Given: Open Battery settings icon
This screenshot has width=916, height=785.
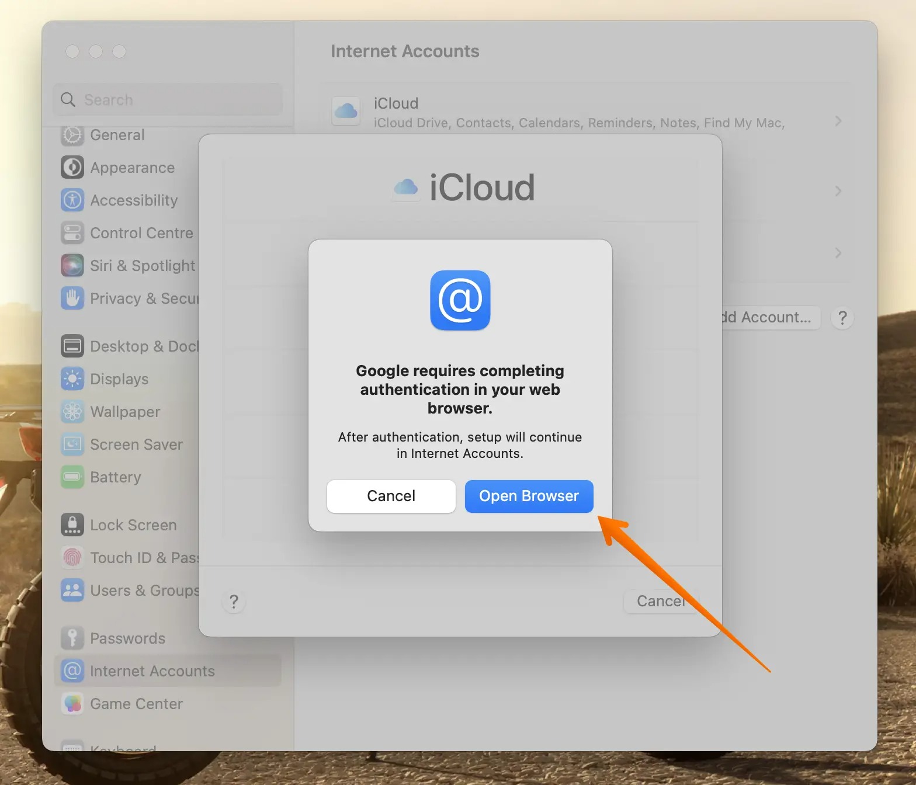Looking at the screenshot, I should pyautogui.click(x=72, y=477).
